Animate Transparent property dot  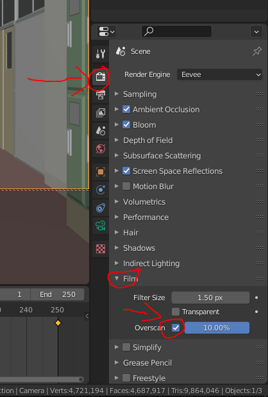pos(256,312)
